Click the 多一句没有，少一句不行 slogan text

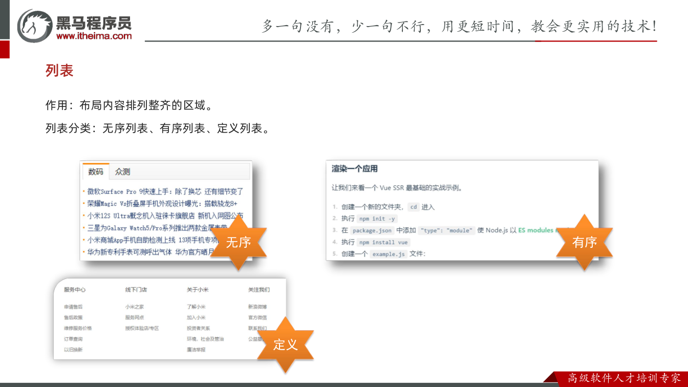pos(459,26)
